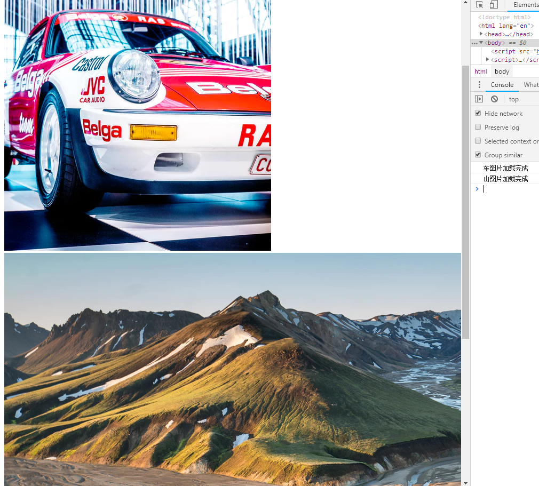The image size is (539, 486).
Task: Open the Elements panel tab
Action: click(526, 4)
